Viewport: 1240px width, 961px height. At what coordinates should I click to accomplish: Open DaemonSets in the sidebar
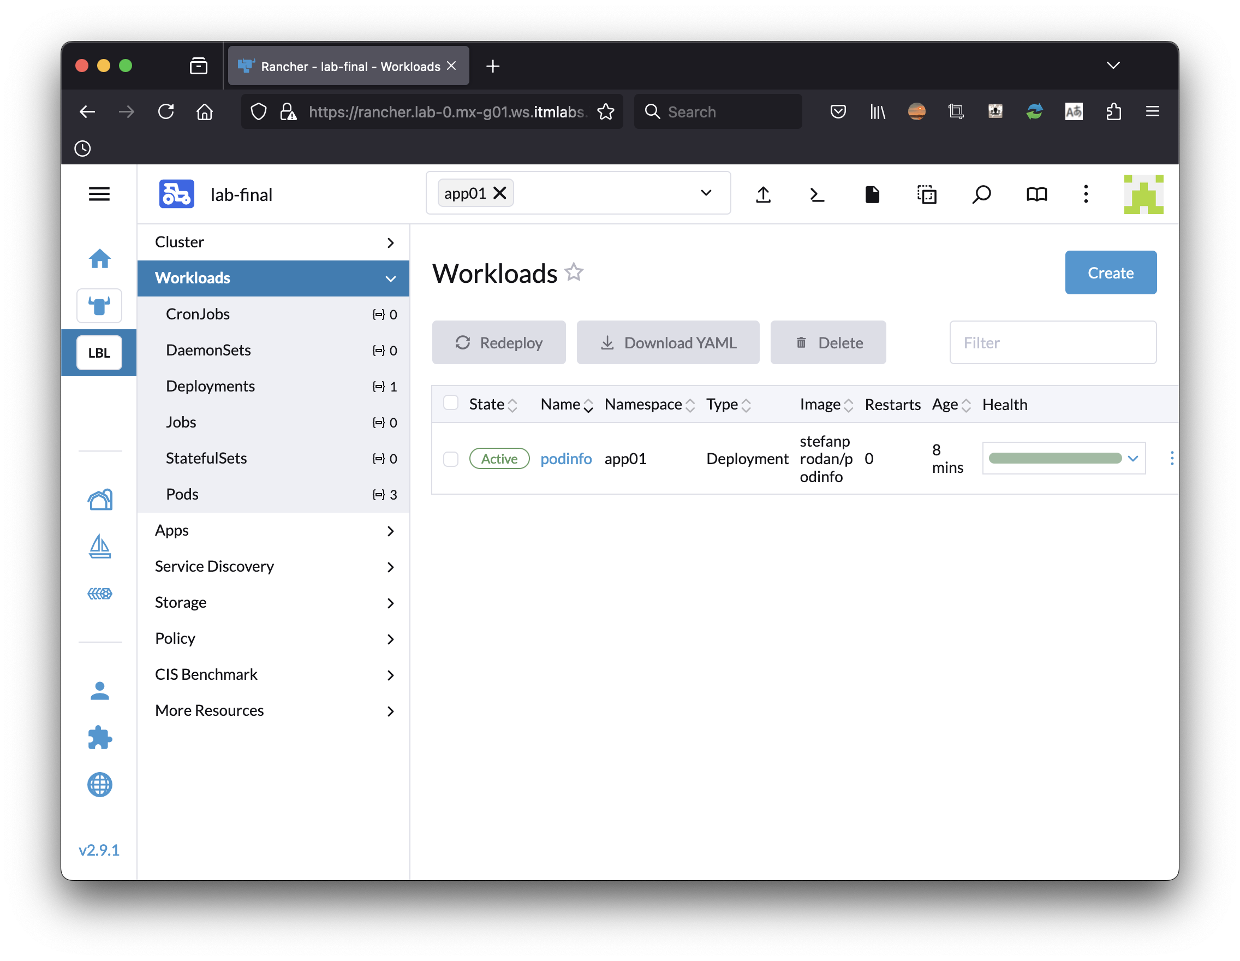[x=273, y=351]
